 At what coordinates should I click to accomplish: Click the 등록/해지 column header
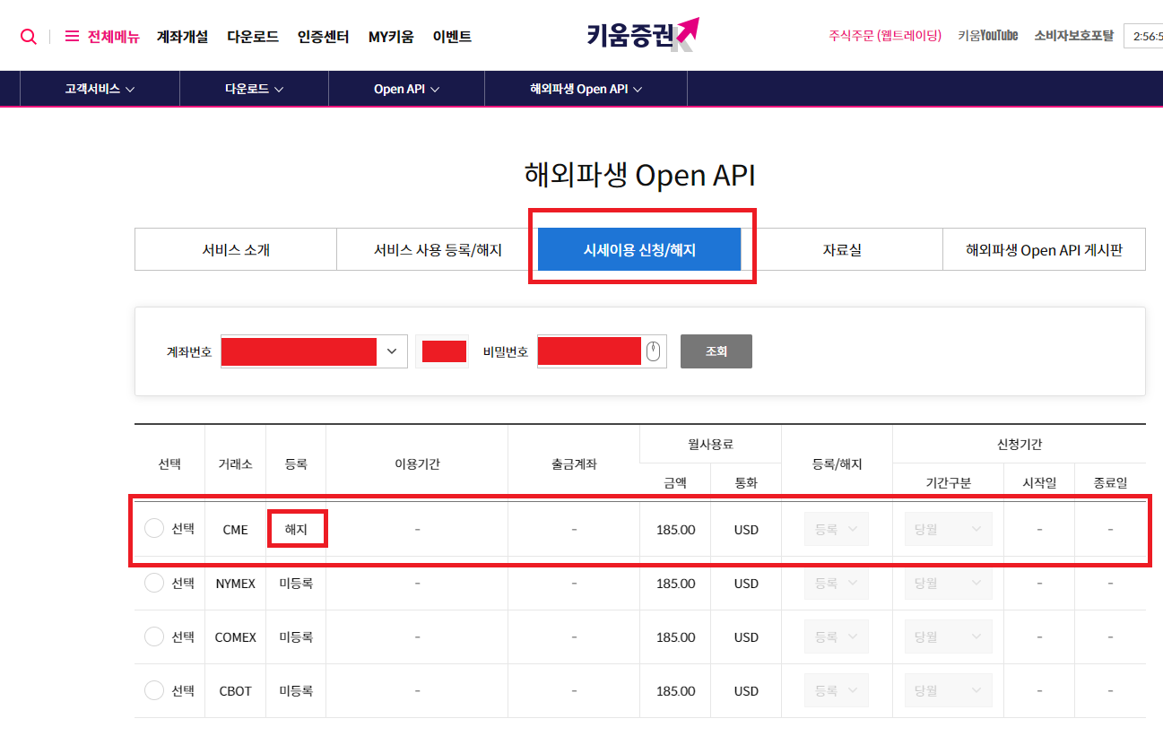837,463
